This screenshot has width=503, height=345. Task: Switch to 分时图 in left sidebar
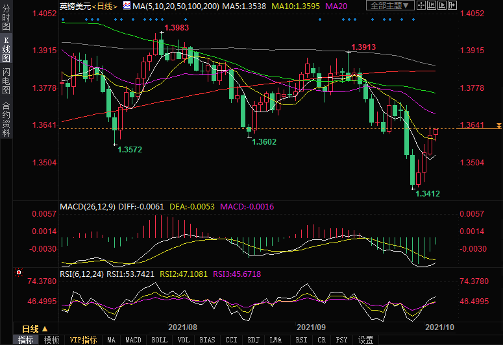[x=6, y=18]
